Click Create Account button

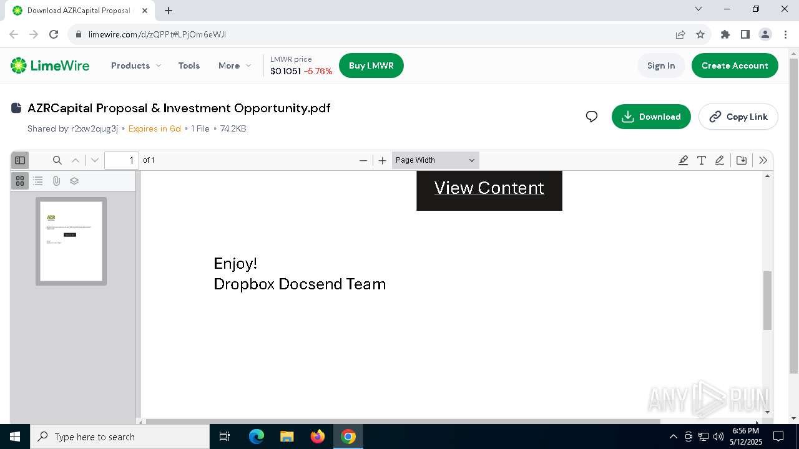click(735, 65)
